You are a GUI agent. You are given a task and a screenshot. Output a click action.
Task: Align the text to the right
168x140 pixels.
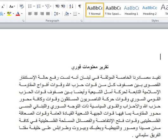point(42,14)
